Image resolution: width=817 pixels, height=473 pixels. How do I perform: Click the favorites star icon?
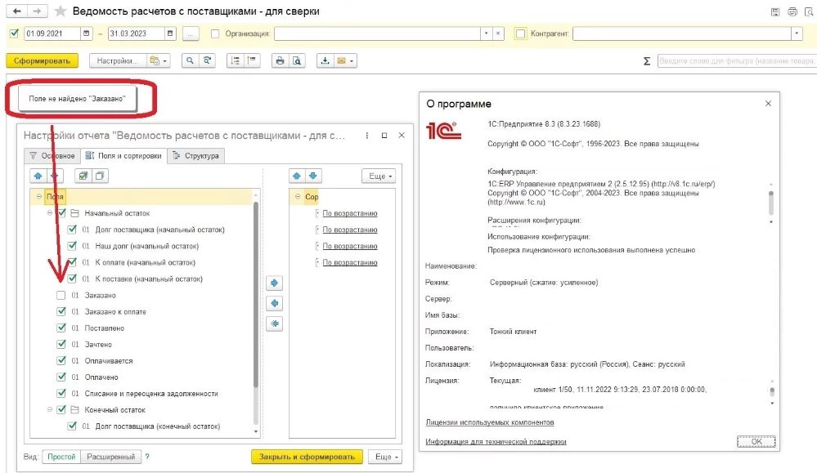[x=61, y=11]
